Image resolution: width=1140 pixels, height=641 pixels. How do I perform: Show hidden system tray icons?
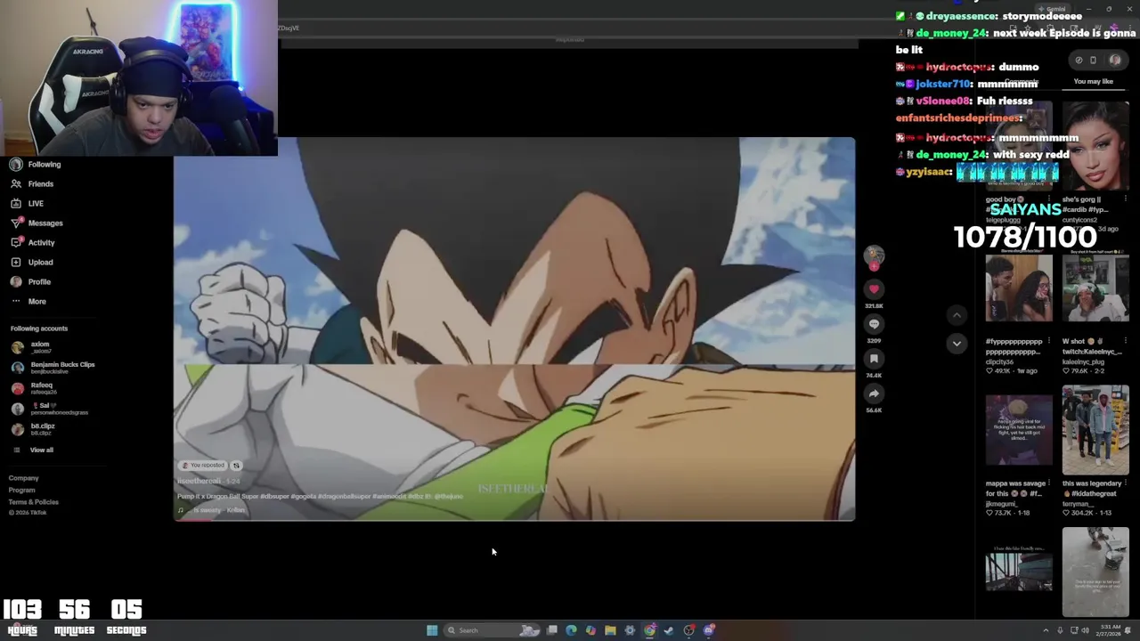click(x=1046, y=630)
